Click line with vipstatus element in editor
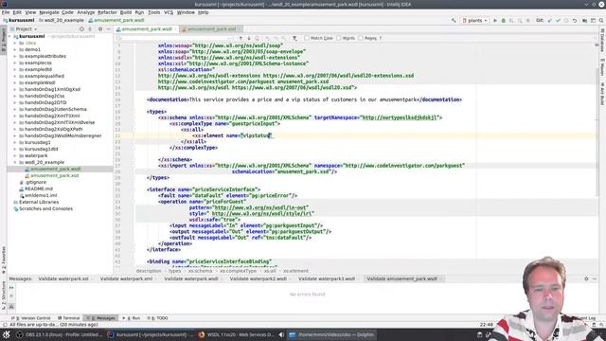Image resolution: width=606 pixels, height=341 pixels. point(233,135)
